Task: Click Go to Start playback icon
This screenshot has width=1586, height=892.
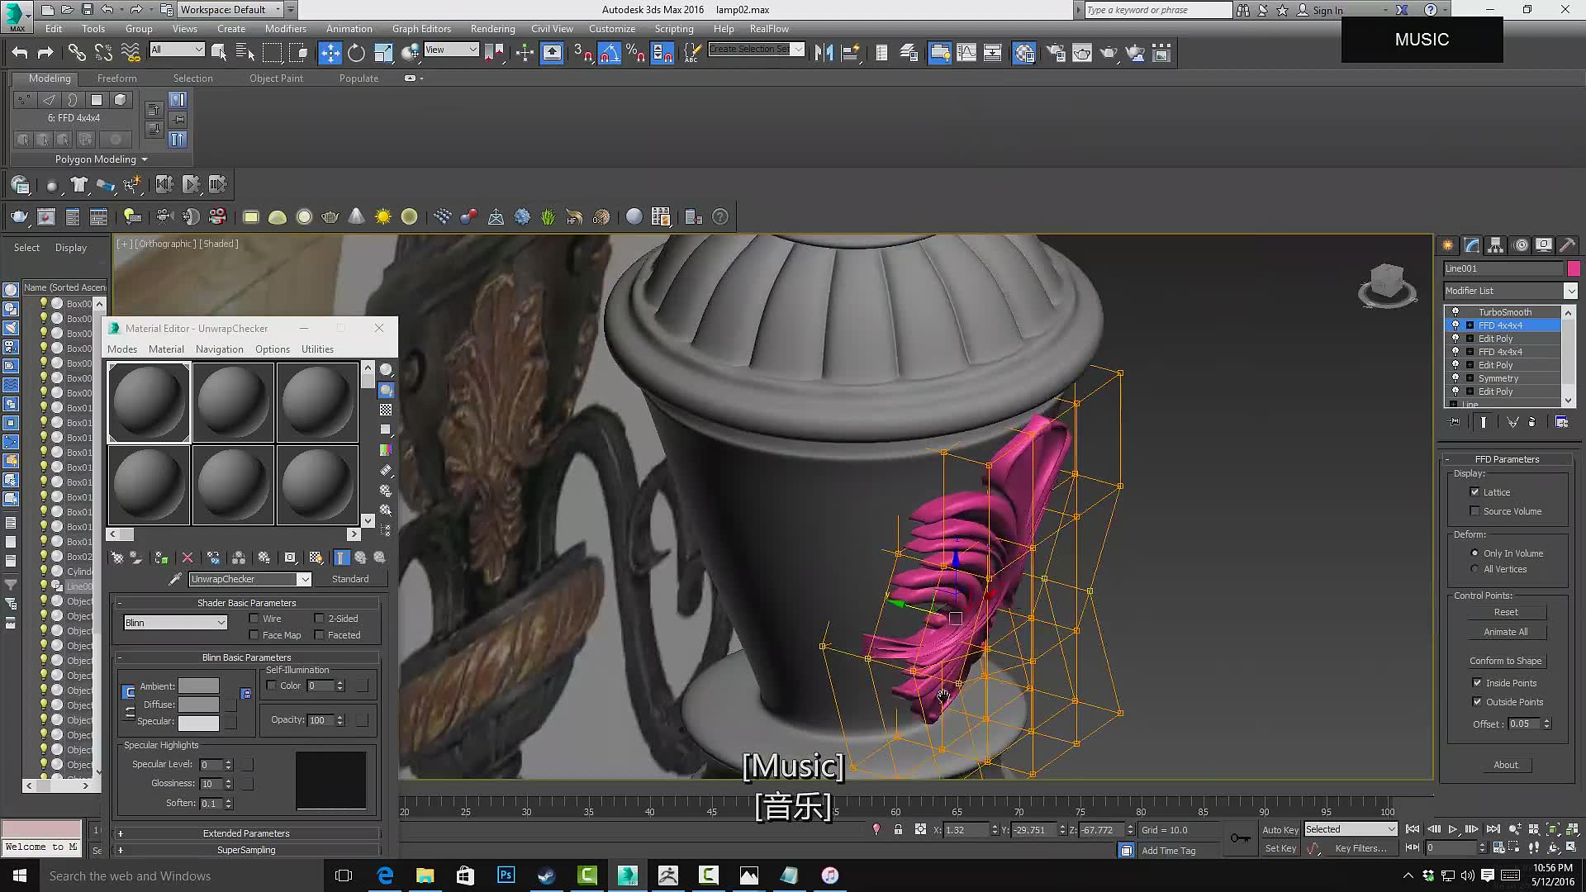Action: click(1413, 829)
